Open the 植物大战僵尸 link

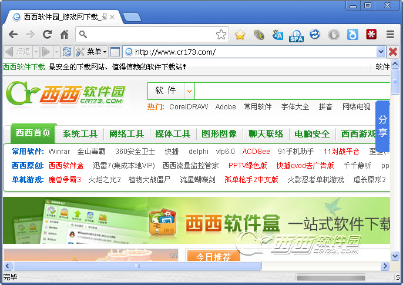149,180
